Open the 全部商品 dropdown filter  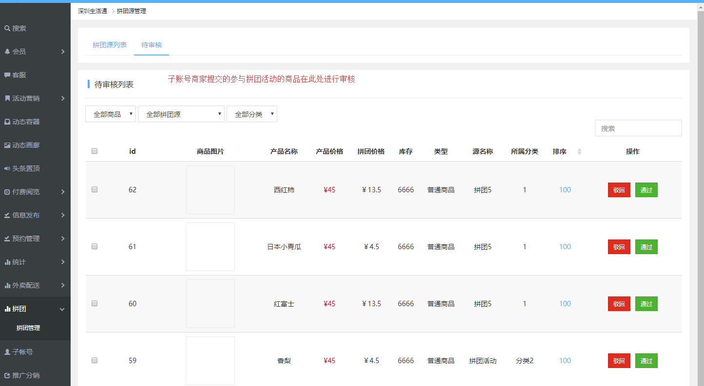(111, 114)
